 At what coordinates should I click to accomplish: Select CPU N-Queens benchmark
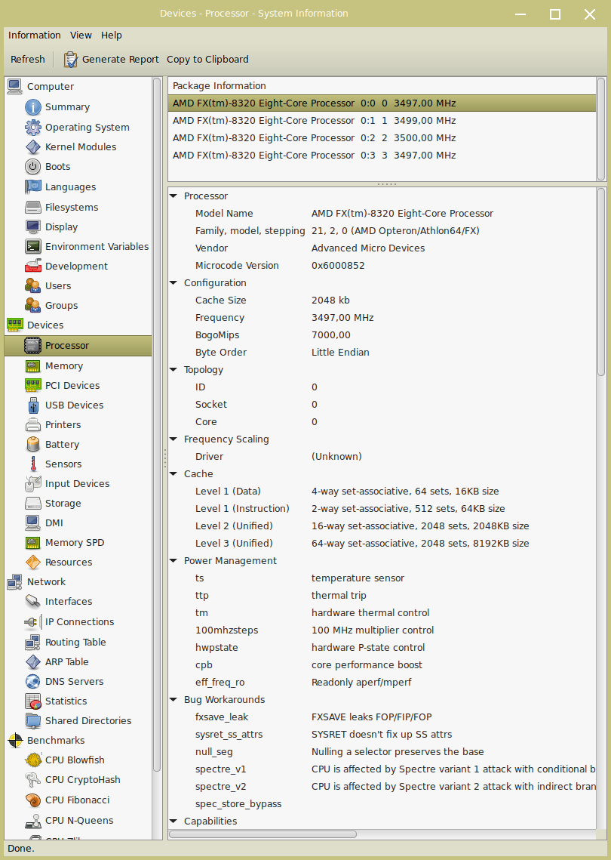pos(79,821)
